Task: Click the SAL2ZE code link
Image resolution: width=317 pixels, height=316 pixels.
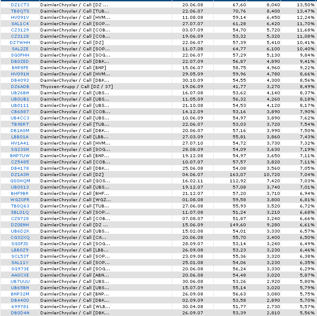Action: pyautogui.click(x=20, y=49)
